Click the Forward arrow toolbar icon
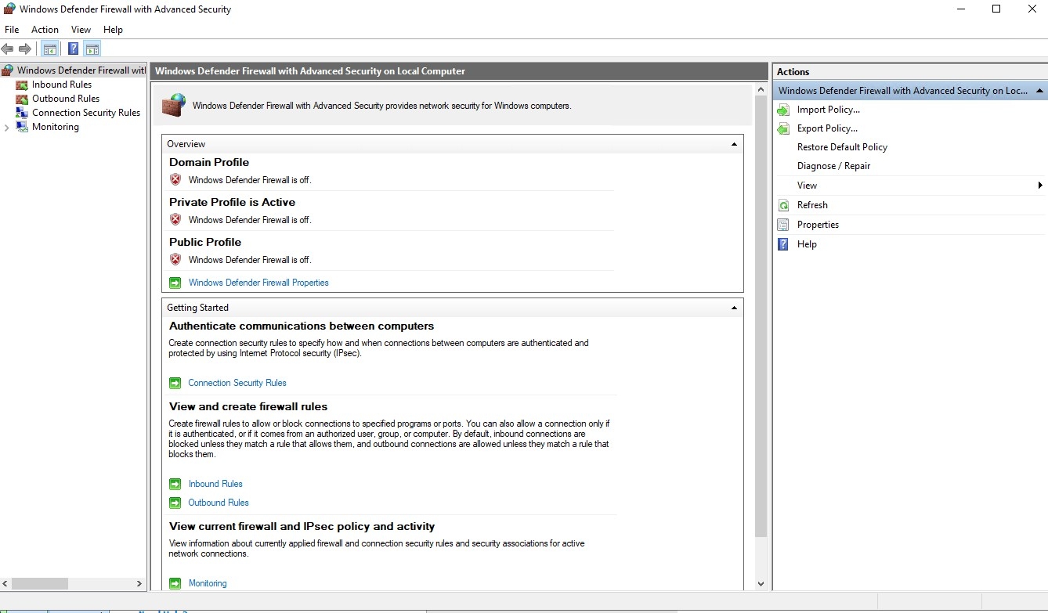1048x613 pixels. click(x=25, y=49)
